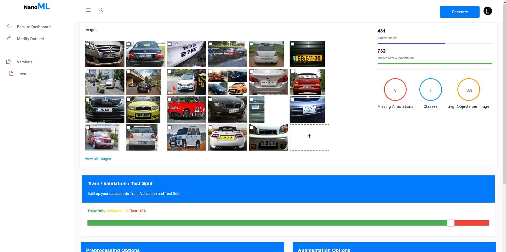The image size is (506, 252).
Task: Click the Generate button
Action: [x=459, y=12]
